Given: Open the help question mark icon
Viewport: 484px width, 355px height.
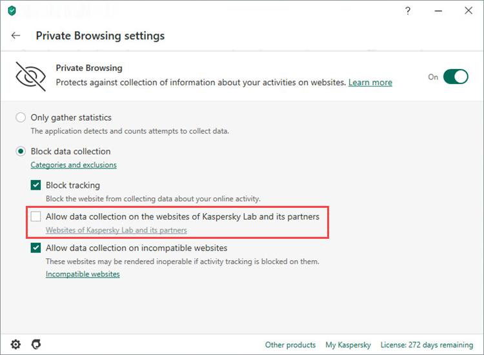Looking at the screenshot, I should click(408, 11).
